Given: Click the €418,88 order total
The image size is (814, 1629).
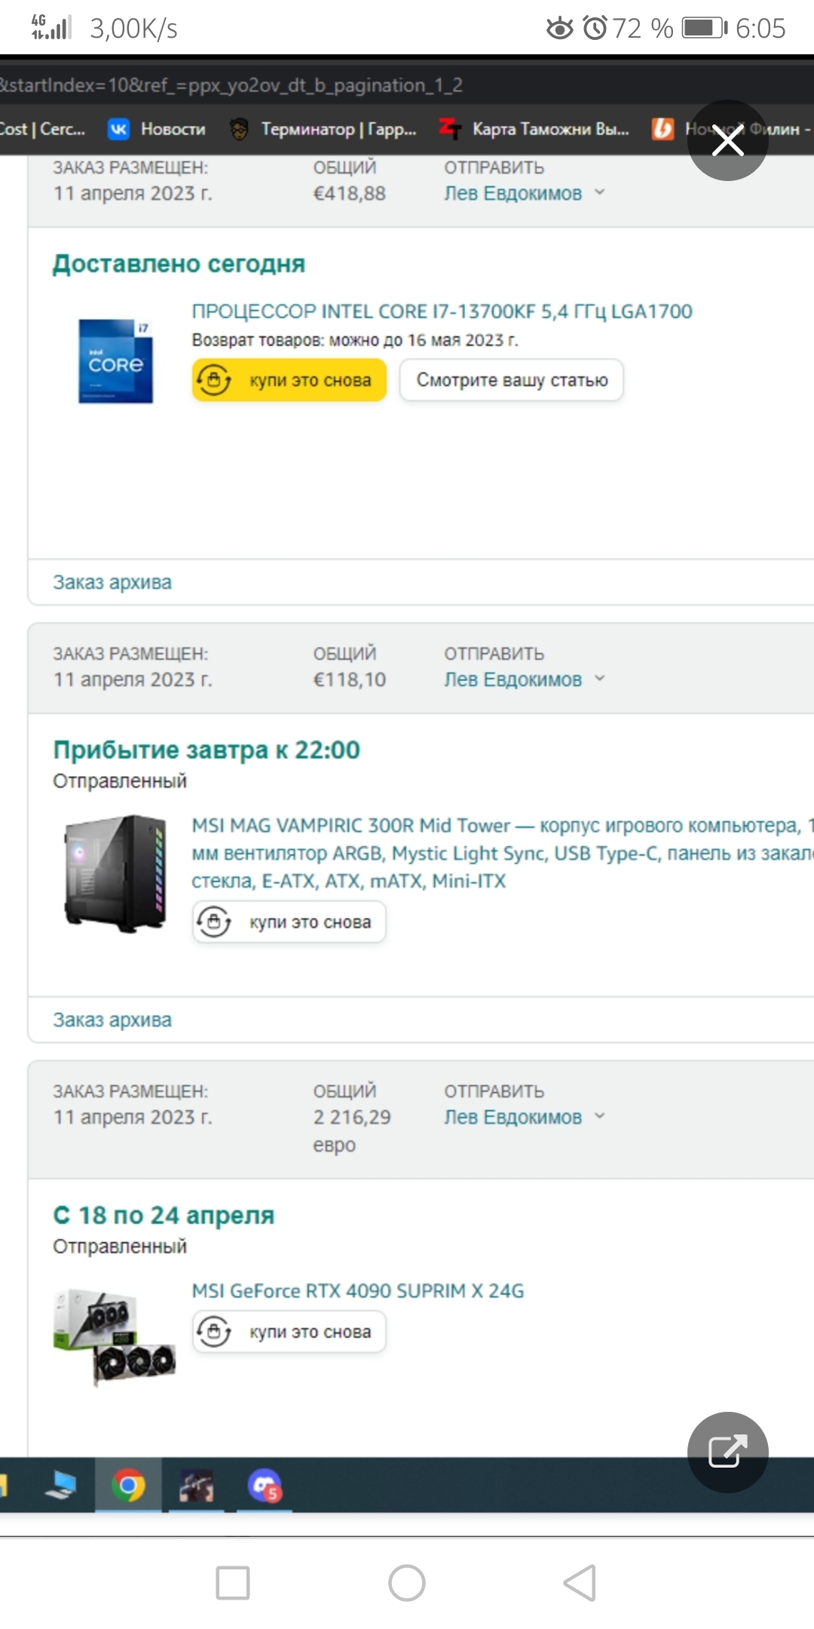Looking at the screenshot, I should click(x=349, y=193).
